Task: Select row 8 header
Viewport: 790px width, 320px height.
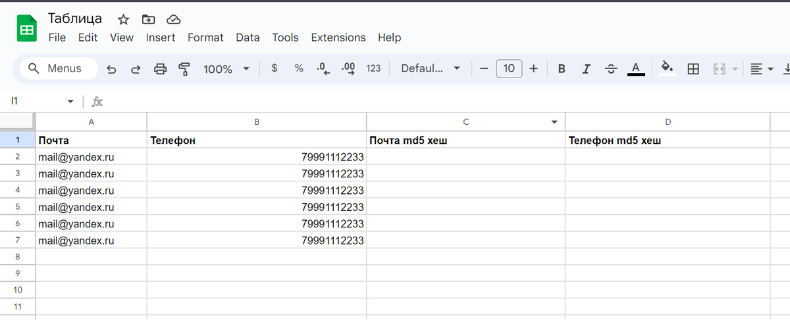Action: coord(18,256)
